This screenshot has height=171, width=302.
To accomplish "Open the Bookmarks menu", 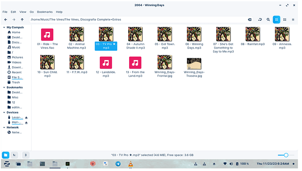I will click(45, 12).
